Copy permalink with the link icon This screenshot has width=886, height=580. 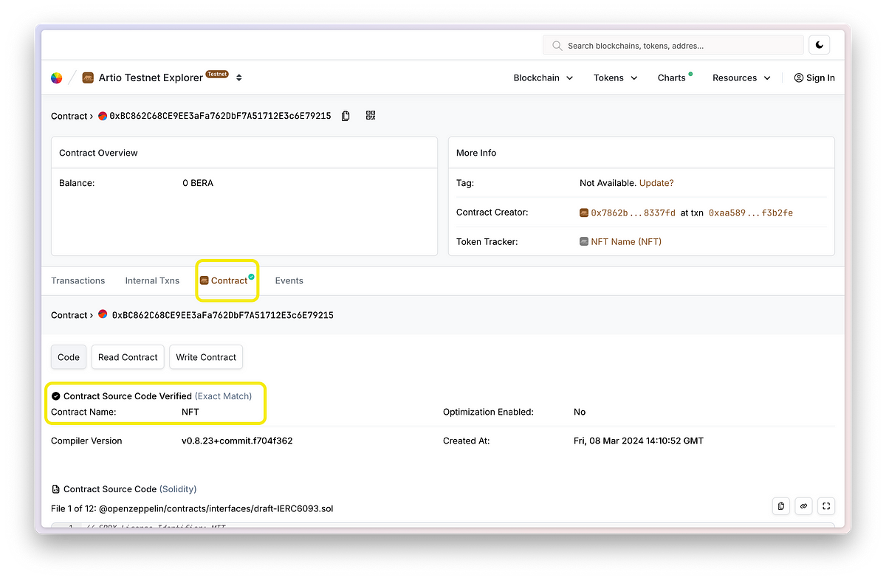pos(803,505)
